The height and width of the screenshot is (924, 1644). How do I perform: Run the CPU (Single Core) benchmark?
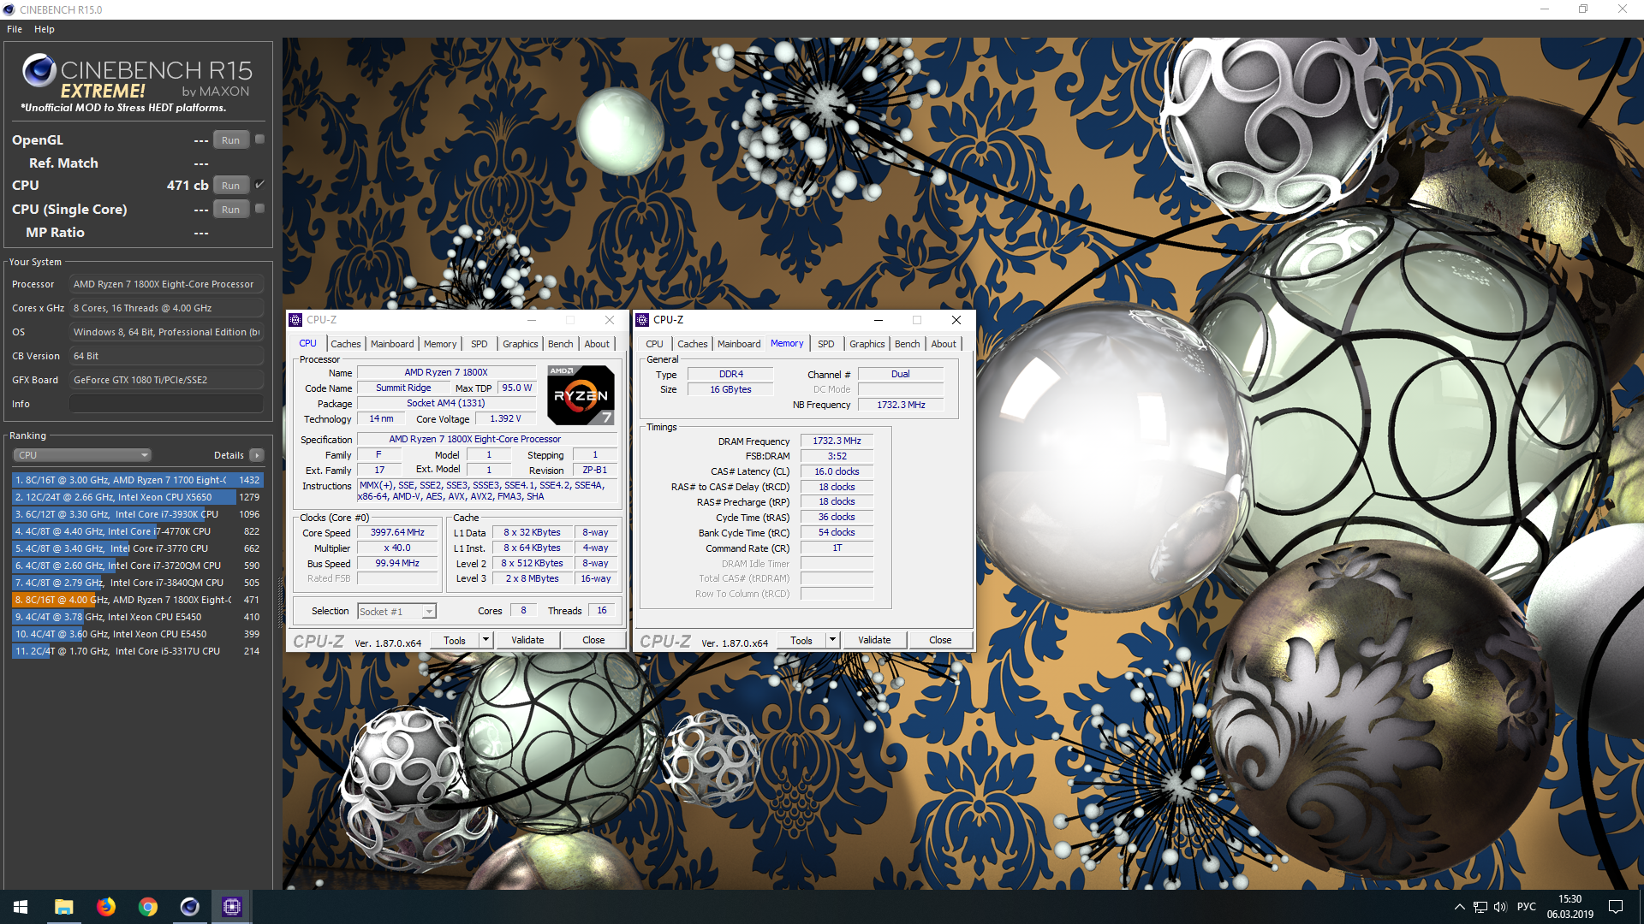[x=231, y=210]
